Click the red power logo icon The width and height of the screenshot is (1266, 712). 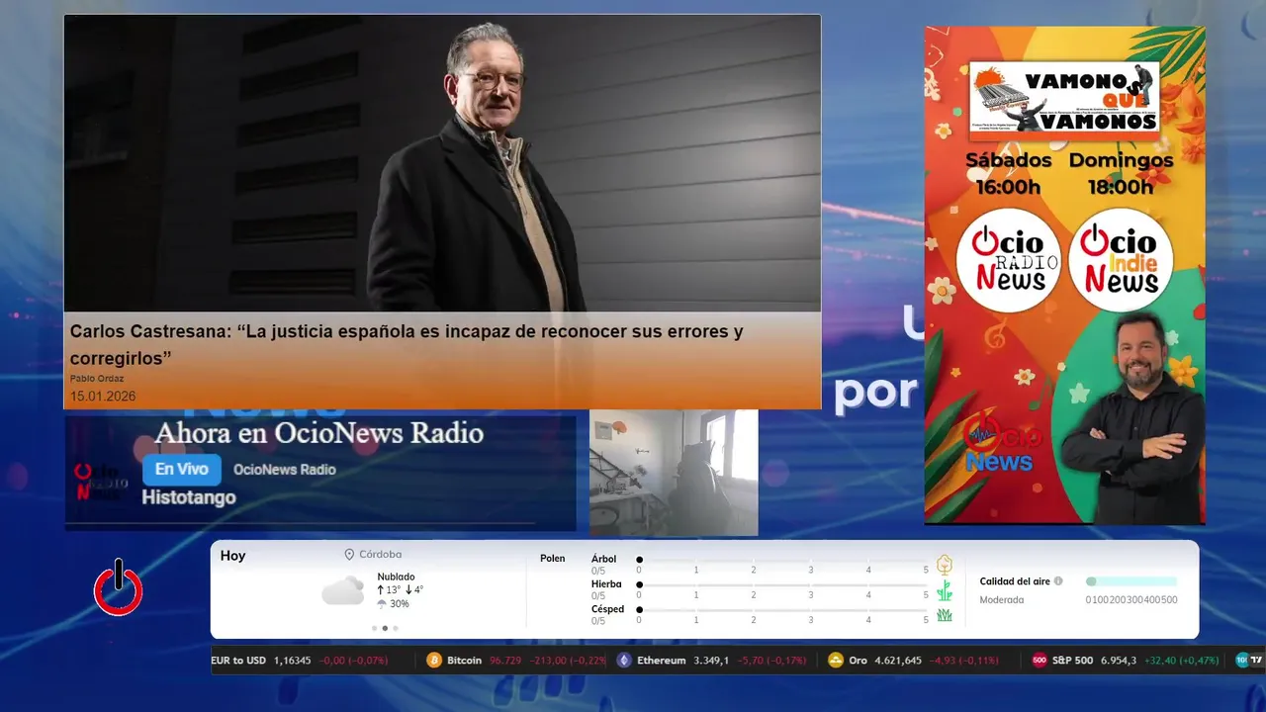pos(119,587)
